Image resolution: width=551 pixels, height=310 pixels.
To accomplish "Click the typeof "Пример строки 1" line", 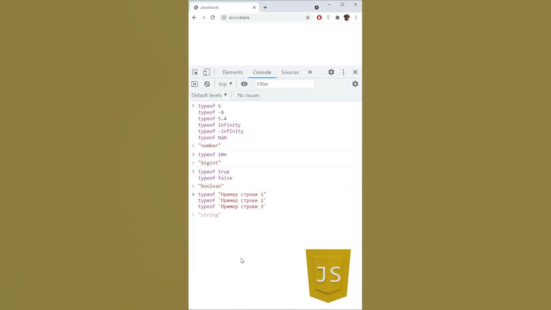I will click(232, 195).
